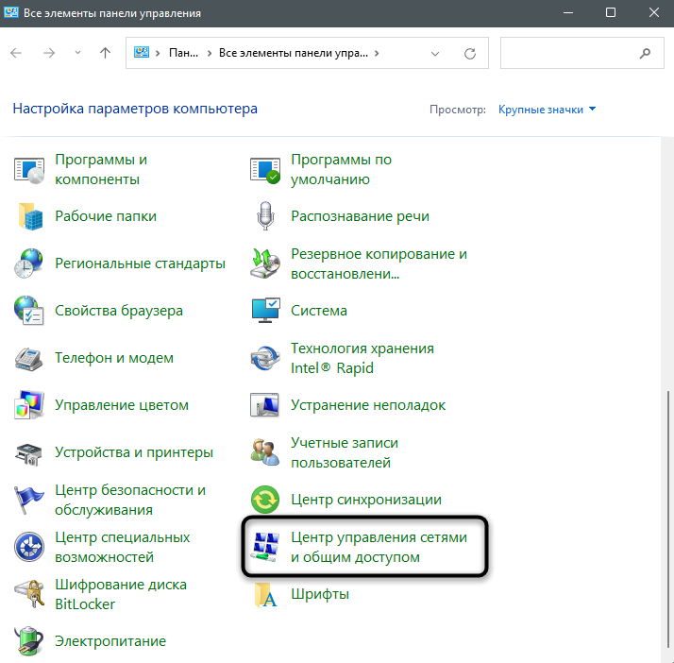The height and width of the screenshot is (663, 674).
Task: Expand the chevron after Все элементы breadcrumb
Action: [x=377, y=53]
